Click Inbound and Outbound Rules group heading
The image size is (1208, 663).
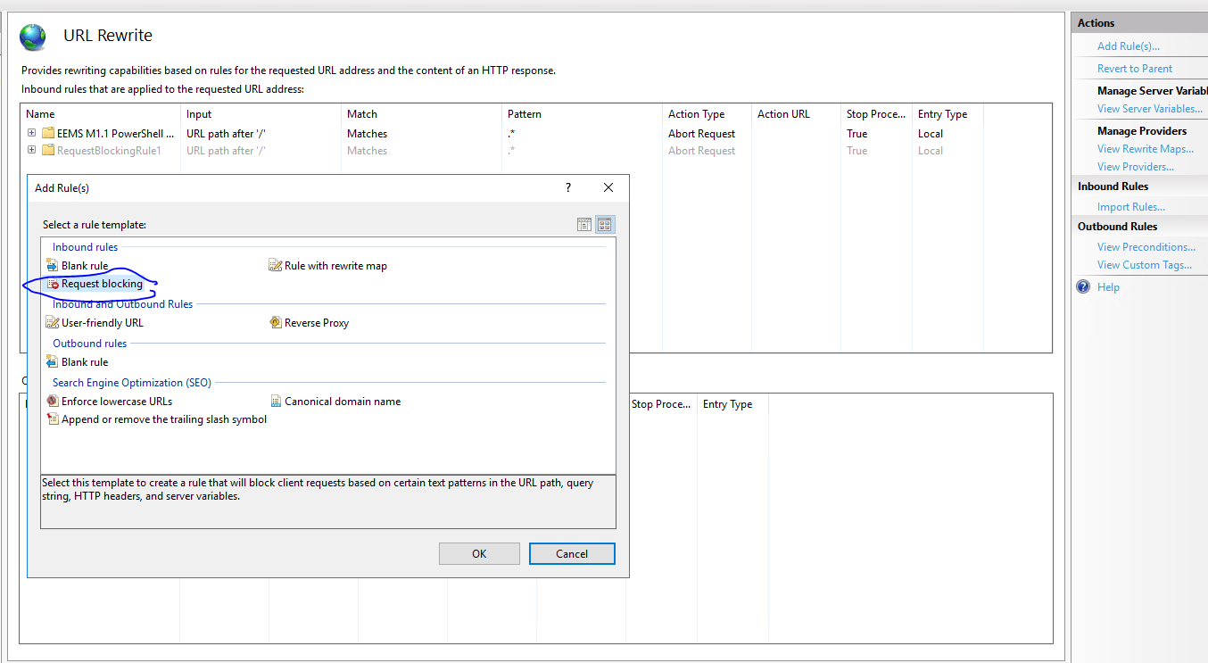pos(122,304)
